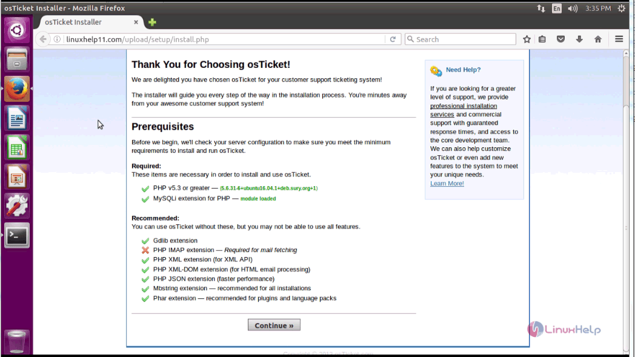This screenshot has height=357, width=635.
Task: Open the Learn More! link
Action: 447,183
